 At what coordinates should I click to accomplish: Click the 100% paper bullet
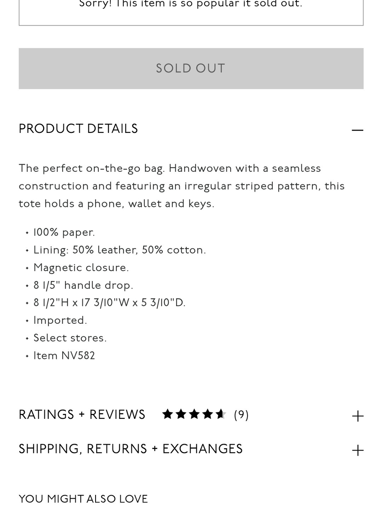[64, 233]
